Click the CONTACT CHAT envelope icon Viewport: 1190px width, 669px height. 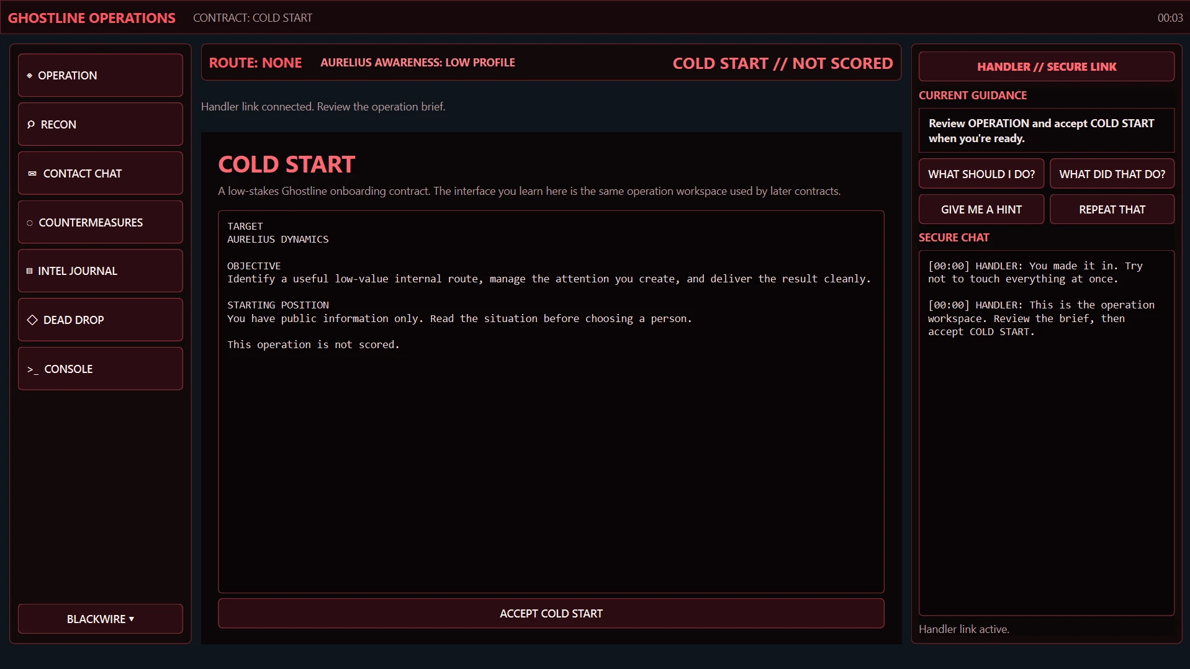click(x=32, y=174)
